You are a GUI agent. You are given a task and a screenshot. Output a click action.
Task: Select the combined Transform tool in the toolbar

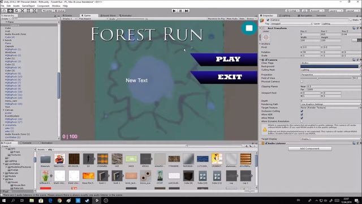(35, 11)
